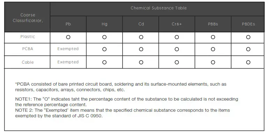Screen dimensions: 271x134
Task: Click the PBDEs column header
Action: 248,24
